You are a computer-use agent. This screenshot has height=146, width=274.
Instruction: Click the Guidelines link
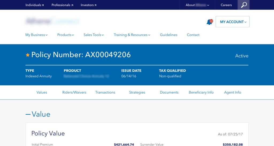pos(169,35)
